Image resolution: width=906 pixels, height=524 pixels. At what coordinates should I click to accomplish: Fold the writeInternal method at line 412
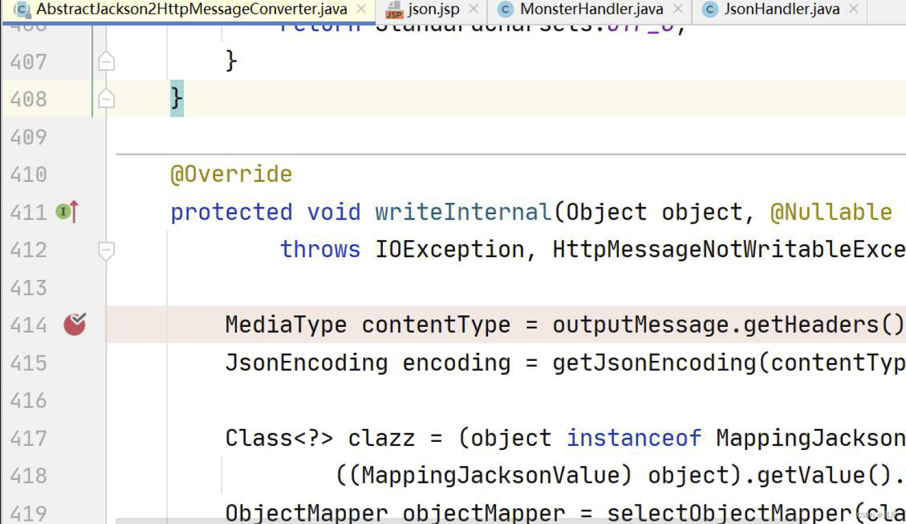pos(106,251)
